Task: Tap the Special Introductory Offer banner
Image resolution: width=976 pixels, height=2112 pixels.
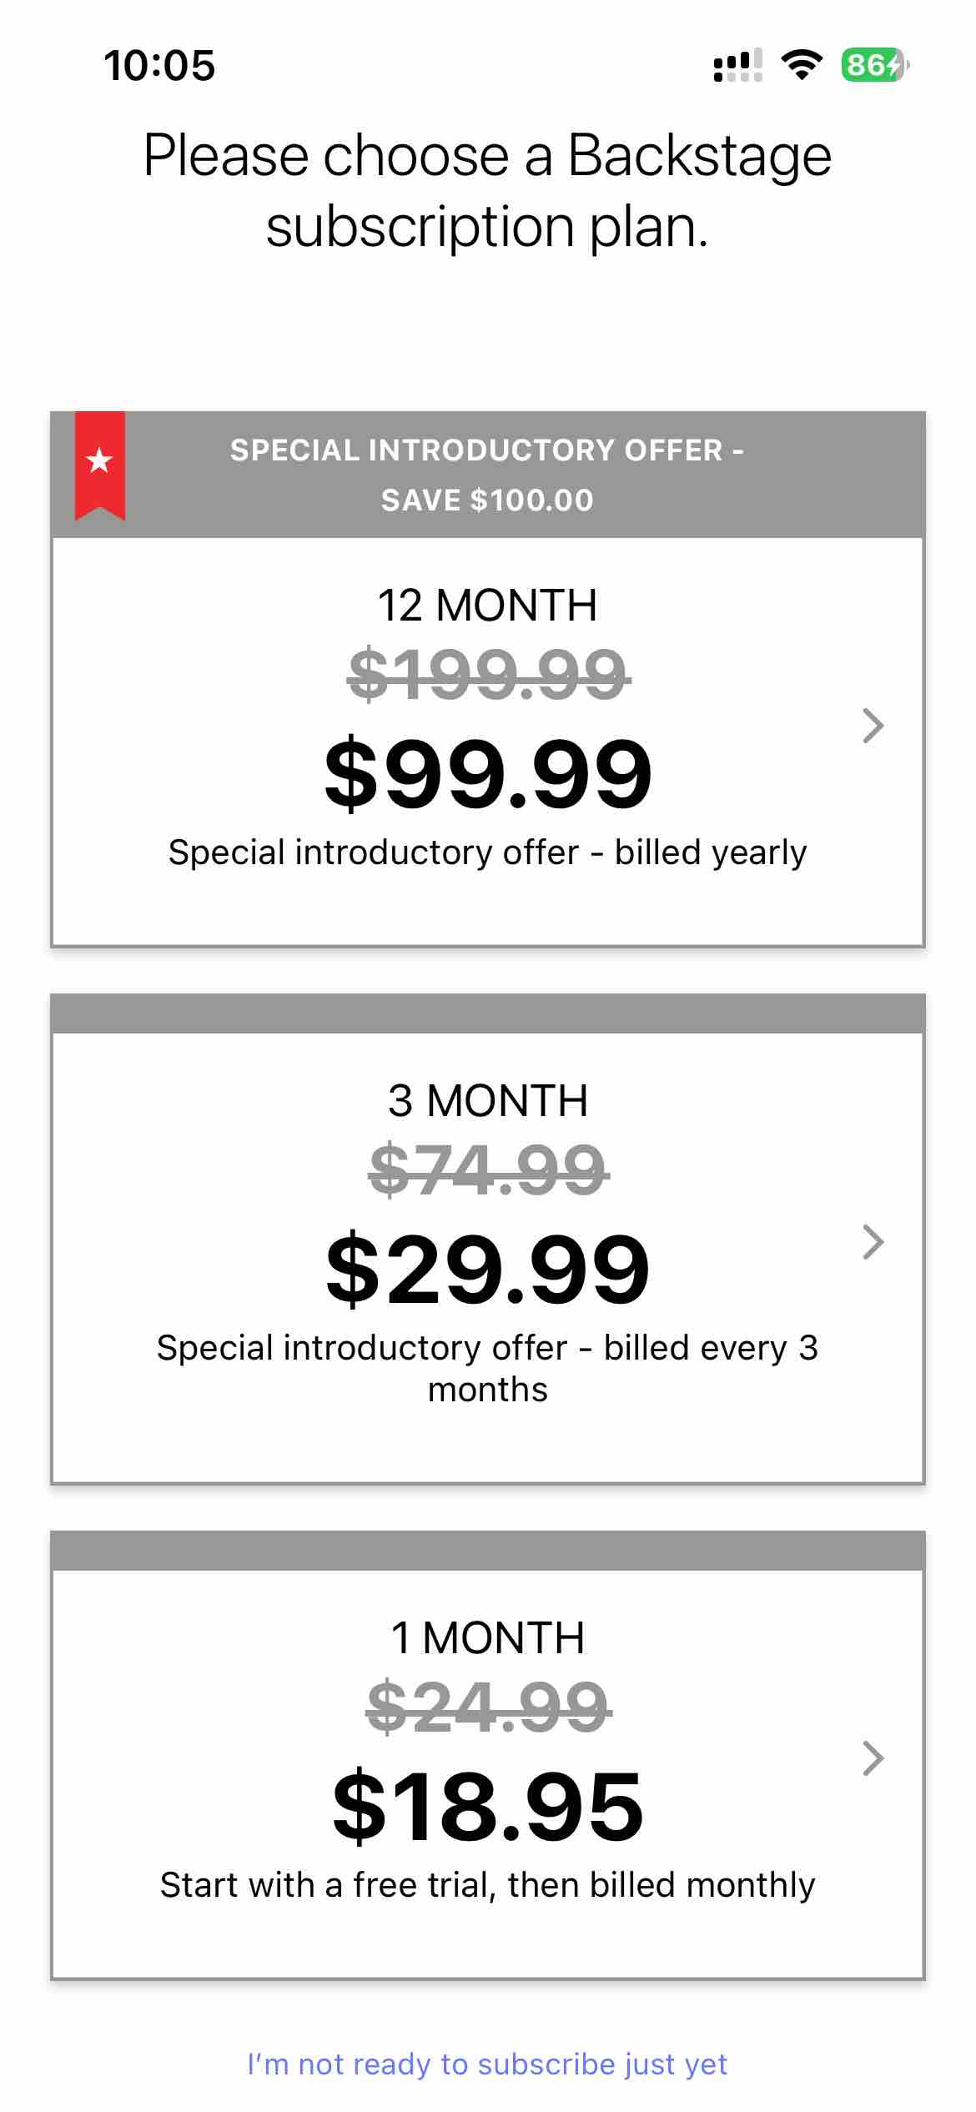Action: click(x=487, y=475)
